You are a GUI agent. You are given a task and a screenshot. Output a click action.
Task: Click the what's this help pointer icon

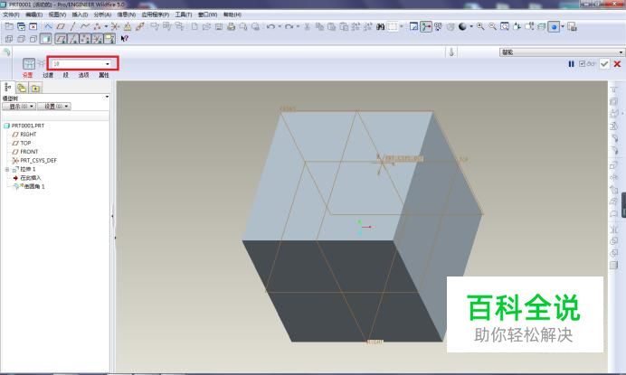click(125, 39)
